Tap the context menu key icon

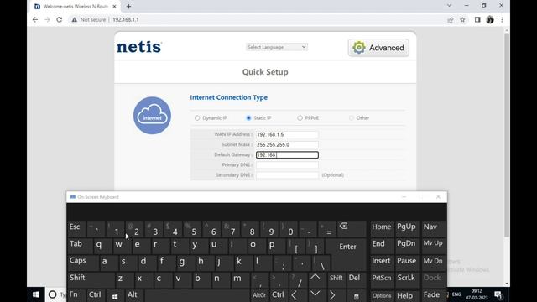[x=356, y=296]
